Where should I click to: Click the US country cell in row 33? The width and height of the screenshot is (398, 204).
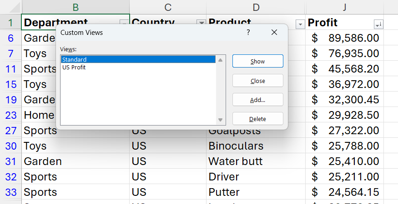point(168,192)
